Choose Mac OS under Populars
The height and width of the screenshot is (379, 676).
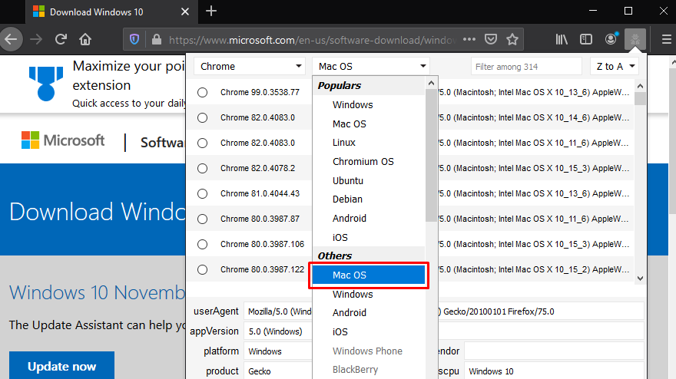coord(369,124)
